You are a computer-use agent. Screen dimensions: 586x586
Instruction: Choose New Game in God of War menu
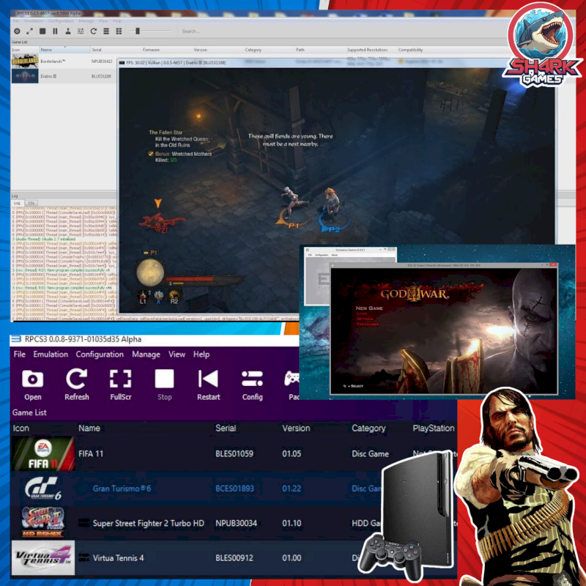pyautogui.click(x=369, y=308)
